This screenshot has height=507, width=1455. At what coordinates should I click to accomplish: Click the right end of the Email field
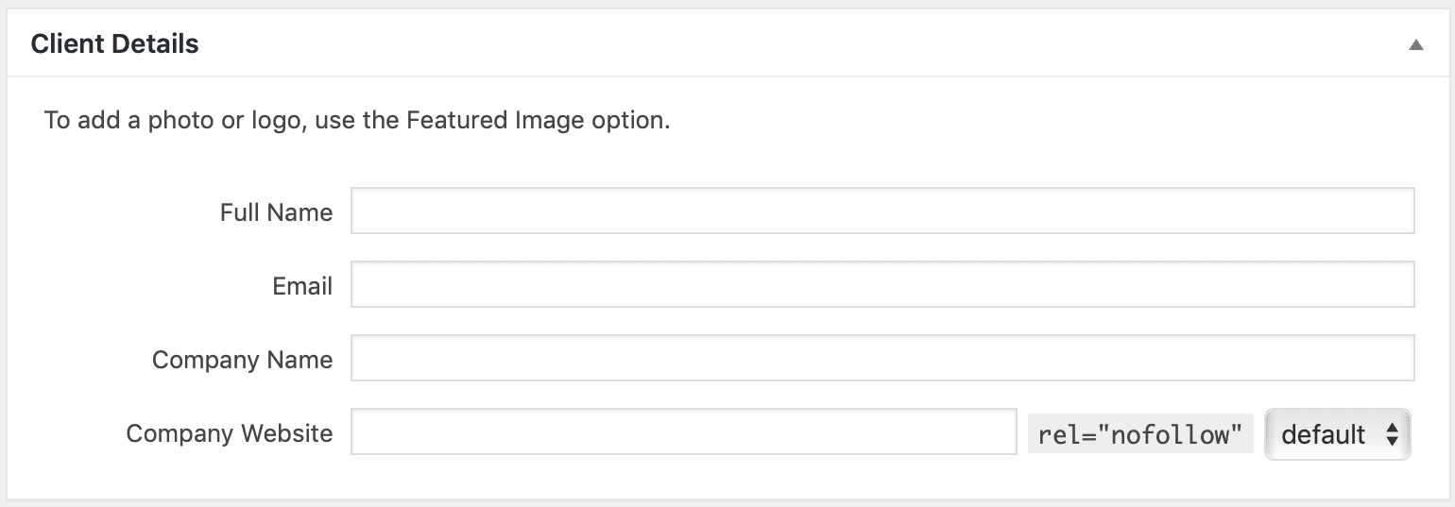coord(1389,285)
